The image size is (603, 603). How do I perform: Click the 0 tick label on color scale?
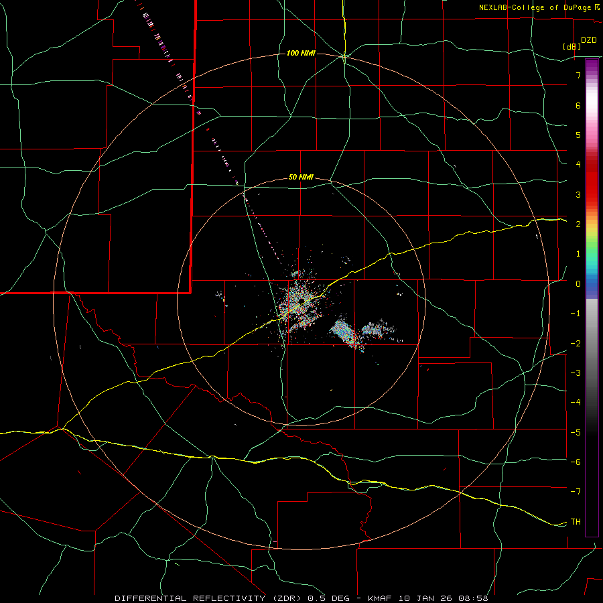578,284
